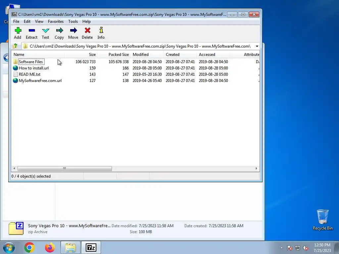Click status bar '0 / 4 object(s) selected'
The image size is (339, 254).
(31, 176)
